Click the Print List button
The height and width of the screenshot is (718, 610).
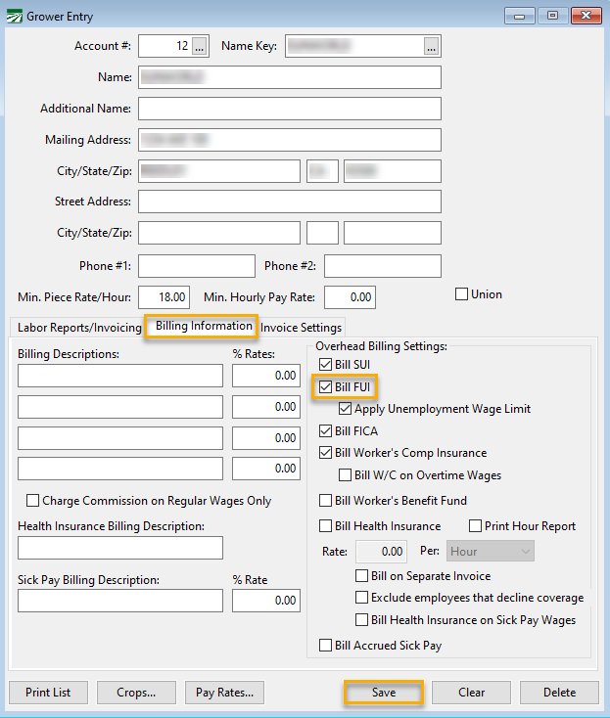(x=48, y=693)
